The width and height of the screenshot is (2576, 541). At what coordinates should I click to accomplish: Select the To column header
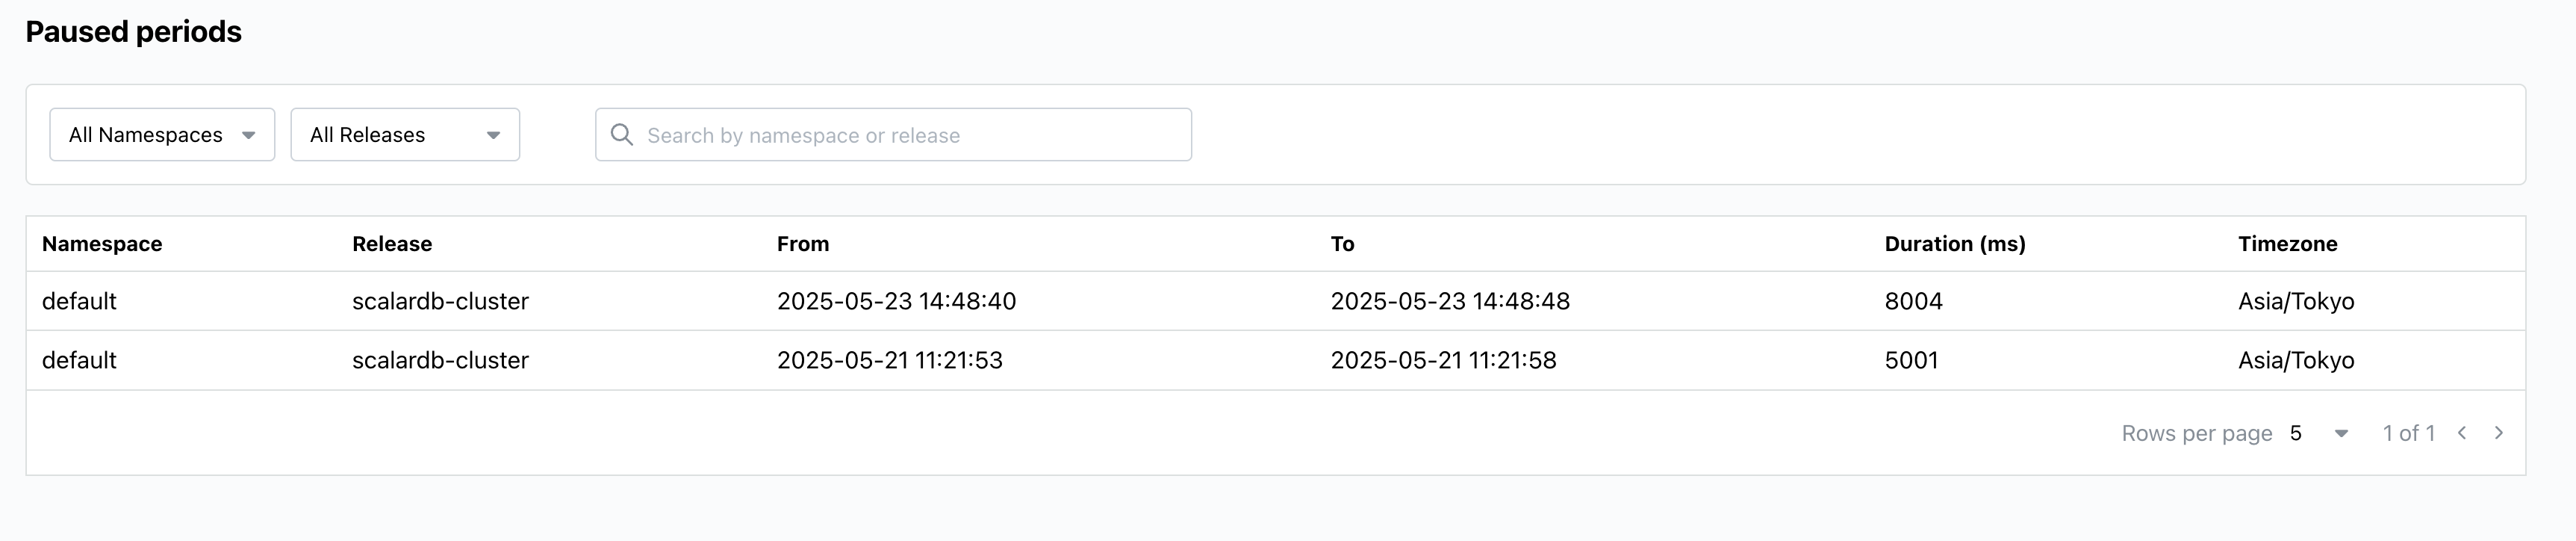[1342, 244]
